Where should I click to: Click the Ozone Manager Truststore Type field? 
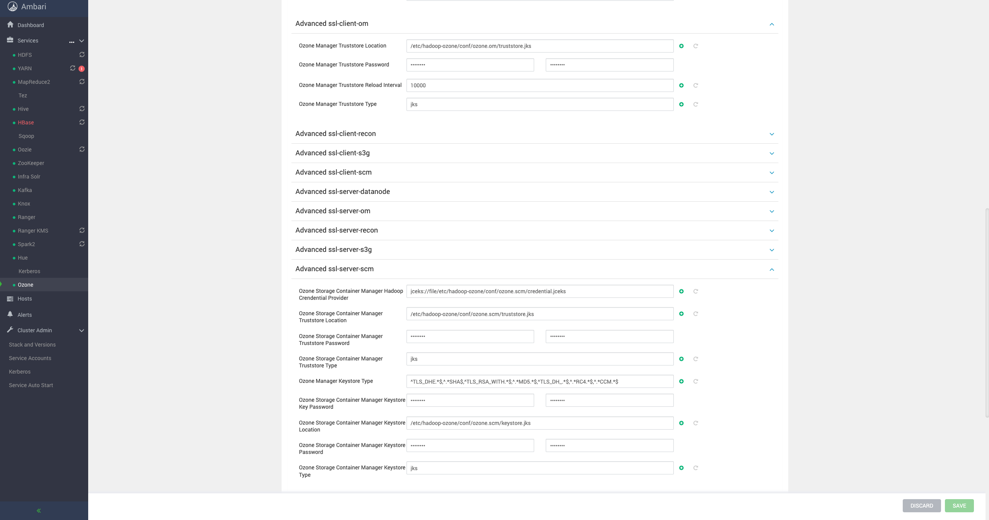tap(540, 104)
